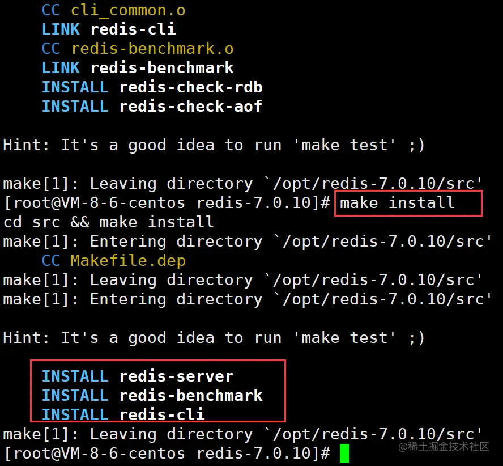
Task: Click the "LINK redis-cli" output line
Action: pyautogui.click(x=109, y=29)
